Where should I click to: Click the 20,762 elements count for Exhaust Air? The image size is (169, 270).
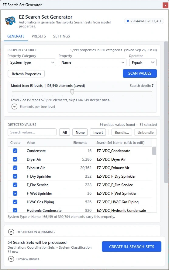coord(86,168)
